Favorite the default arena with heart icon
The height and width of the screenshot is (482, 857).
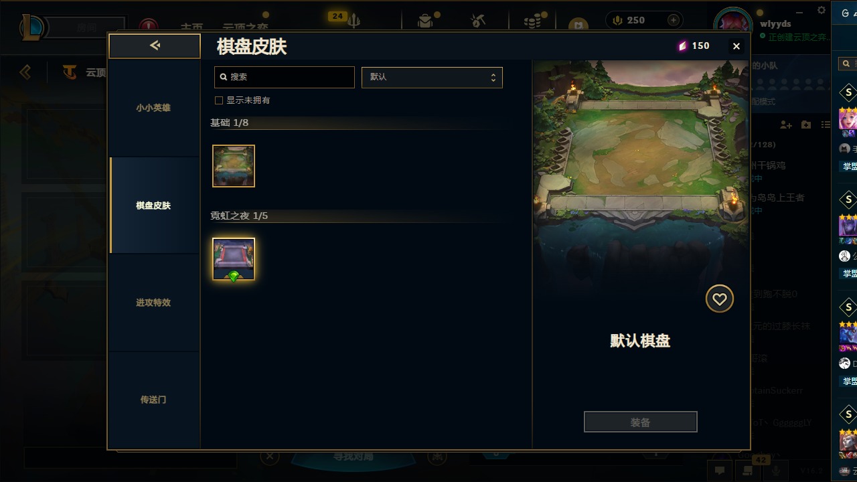(720, 299)
